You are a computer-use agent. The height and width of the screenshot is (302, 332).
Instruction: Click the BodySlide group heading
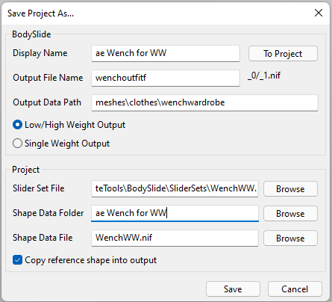pos(31,34)
